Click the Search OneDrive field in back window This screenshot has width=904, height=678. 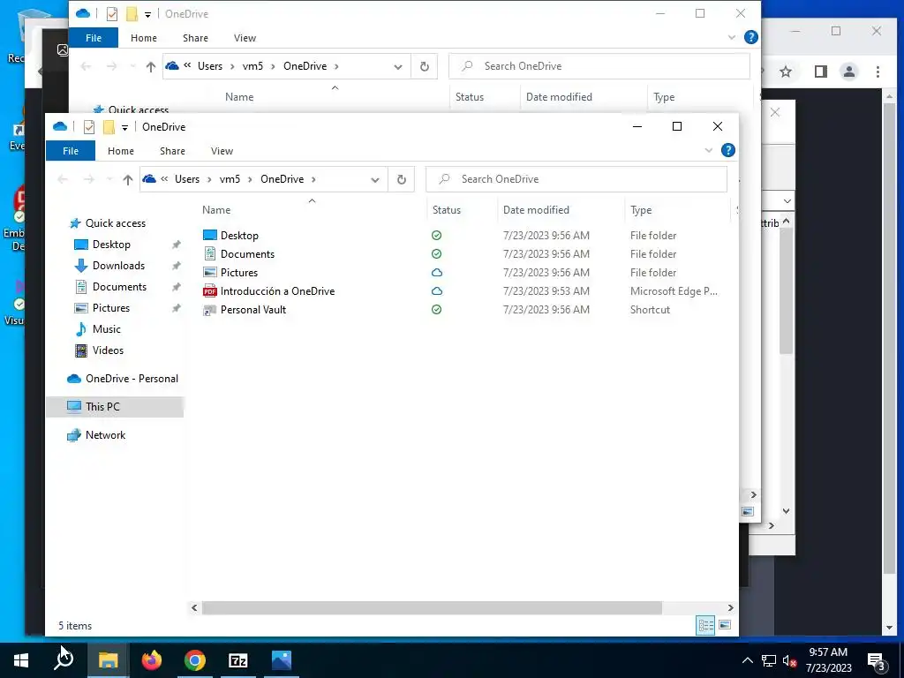tap(599, 66)
